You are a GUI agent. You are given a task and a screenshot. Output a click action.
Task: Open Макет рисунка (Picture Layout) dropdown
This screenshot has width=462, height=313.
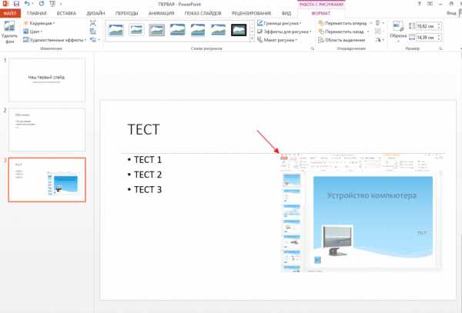click(x=277, y=40)
